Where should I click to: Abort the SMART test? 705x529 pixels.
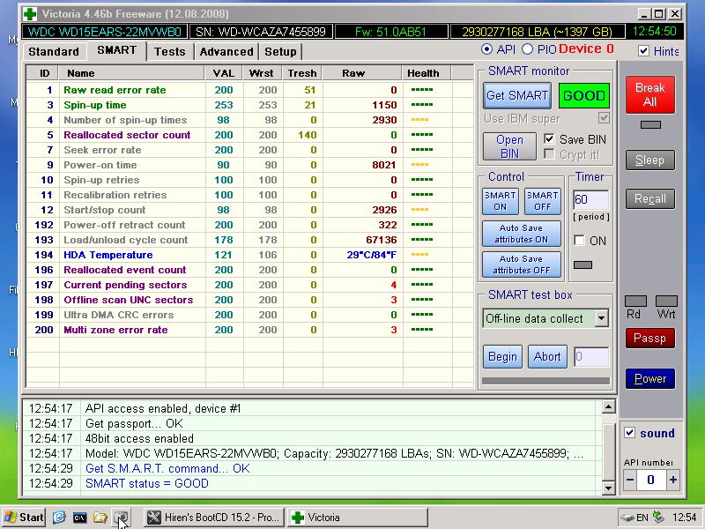(x=547, y=357)
